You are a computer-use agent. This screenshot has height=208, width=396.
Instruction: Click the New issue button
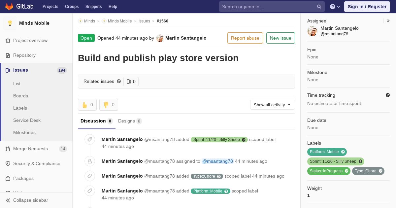coord(280,38)
